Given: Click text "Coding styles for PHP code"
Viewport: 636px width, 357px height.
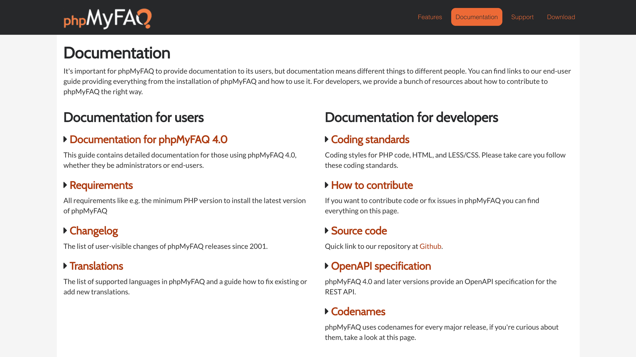Looking at the screenshot, I should [368, 155].
